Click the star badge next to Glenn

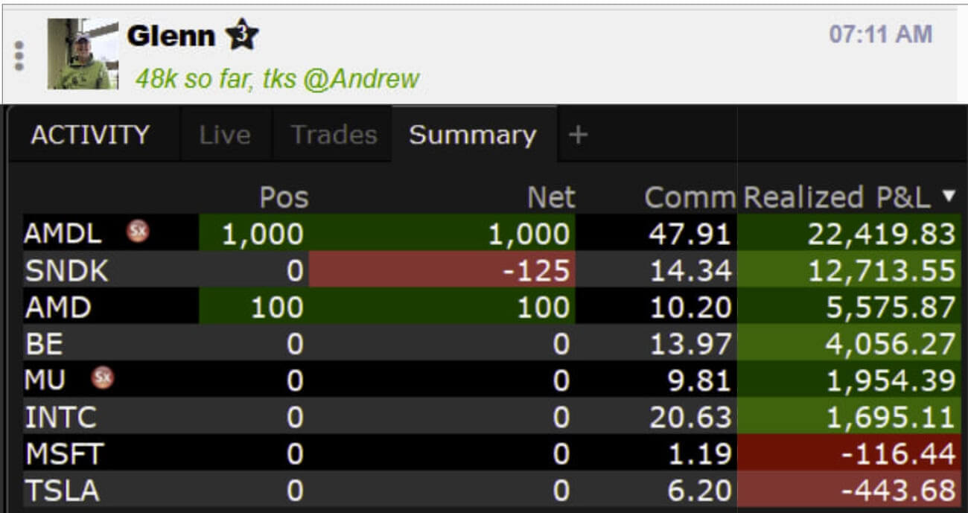243,35
